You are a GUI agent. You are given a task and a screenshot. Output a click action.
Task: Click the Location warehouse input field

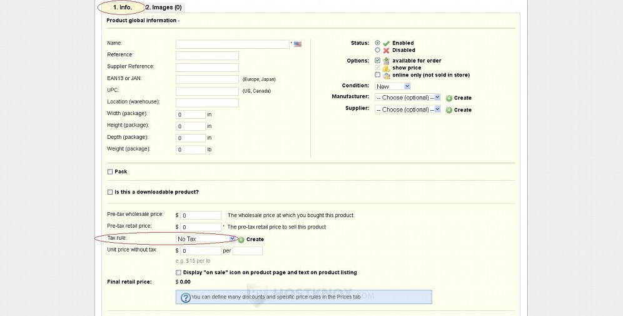click(x=208, y=103)
